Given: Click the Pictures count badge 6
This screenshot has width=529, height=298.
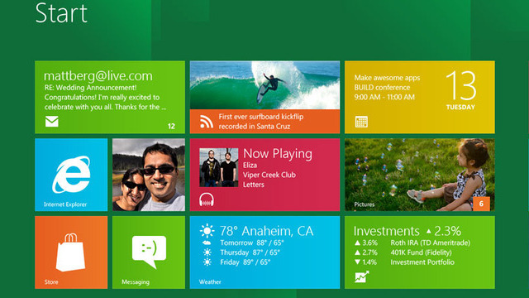Looking at the screenshot, I should coord(481,204).
